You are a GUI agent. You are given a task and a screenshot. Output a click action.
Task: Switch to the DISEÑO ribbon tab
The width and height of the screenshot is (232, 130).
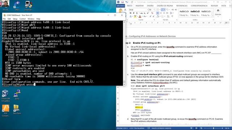[x=150, y=6]
